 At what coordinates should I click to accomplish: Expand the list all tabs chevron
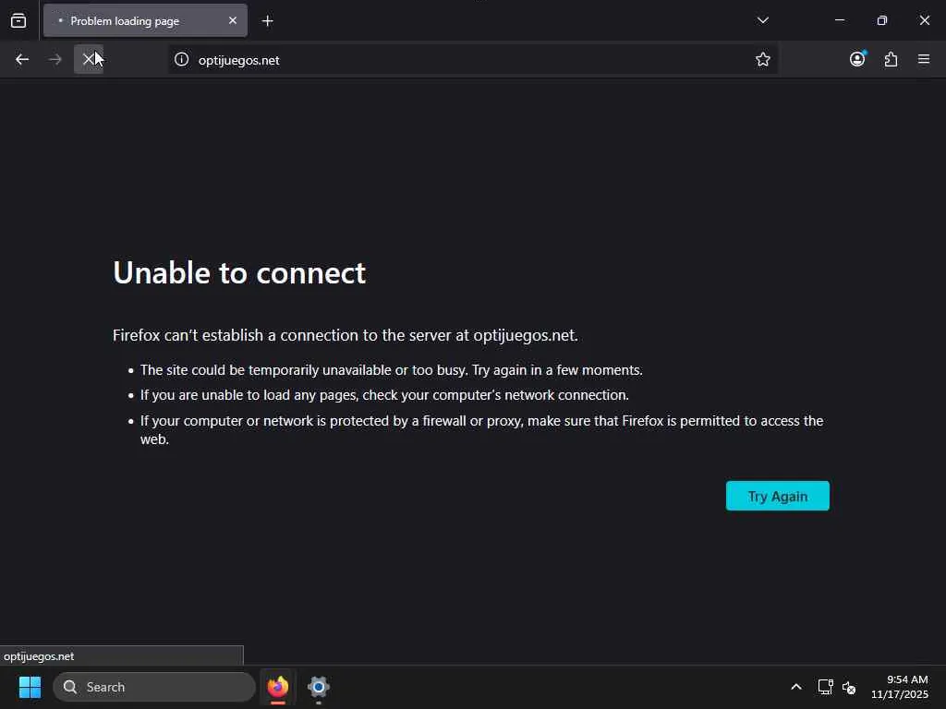[x=762, y=20]
